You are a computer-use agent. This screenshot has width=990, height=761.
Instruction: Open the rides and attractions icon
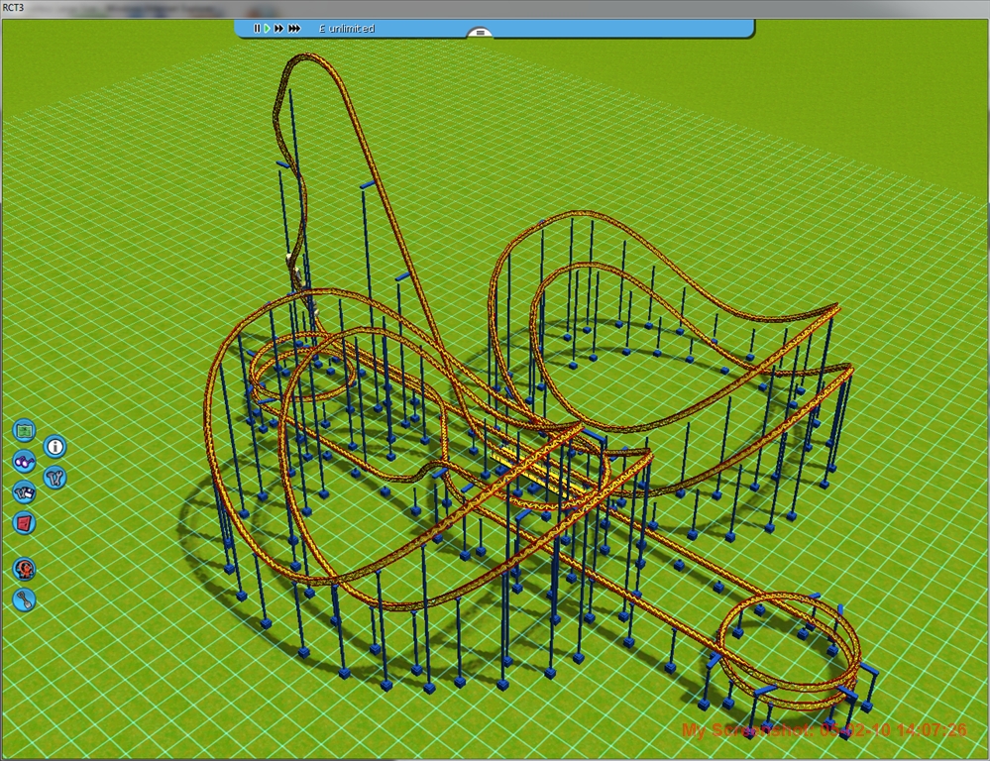(25, 569)
